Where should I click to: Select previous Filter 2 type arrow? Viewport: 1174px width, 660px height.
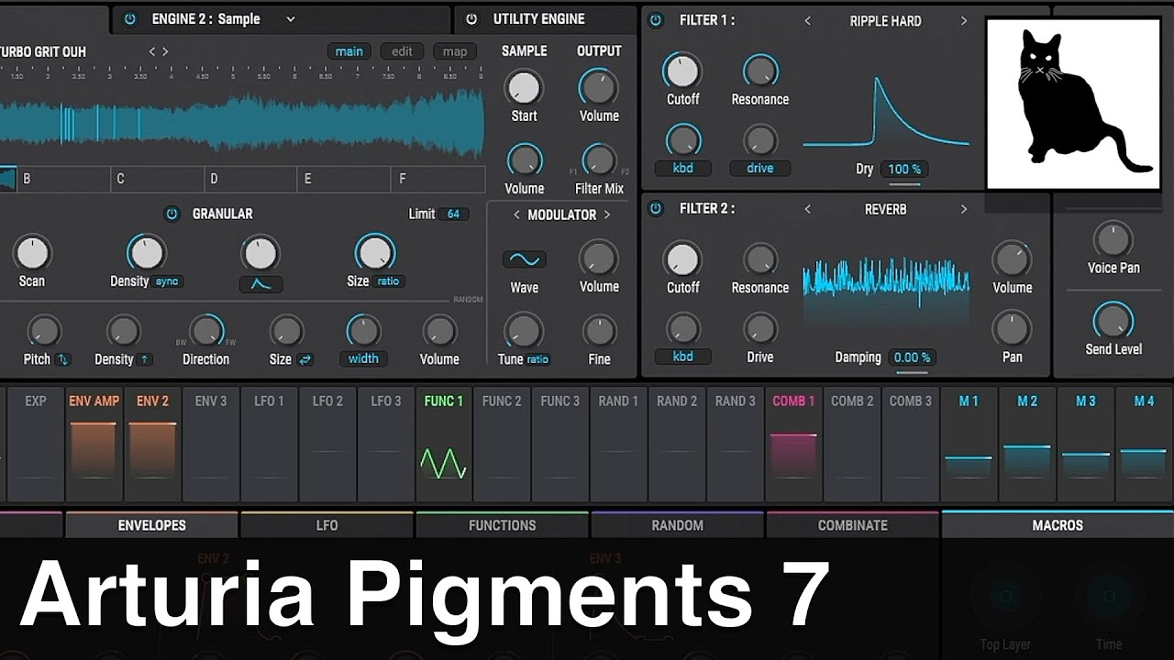807,210
